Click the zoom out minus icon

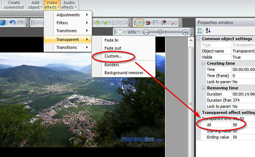pyautogui.click(x=146, y=32)
